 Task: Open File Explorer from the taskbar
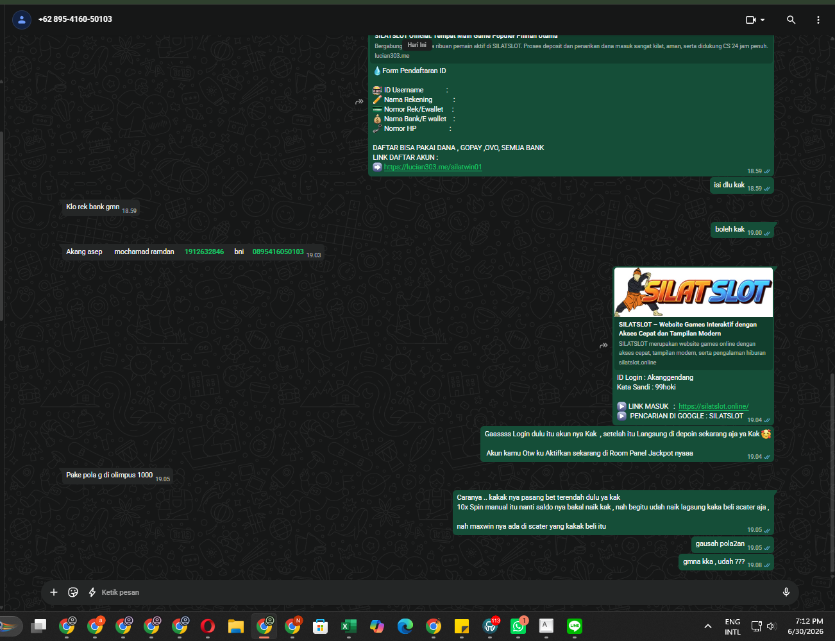tap(236, 626)
